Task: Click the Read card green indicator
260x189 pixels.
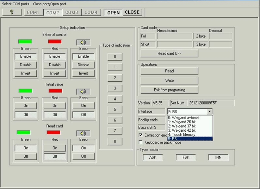Action: [24, 133]
